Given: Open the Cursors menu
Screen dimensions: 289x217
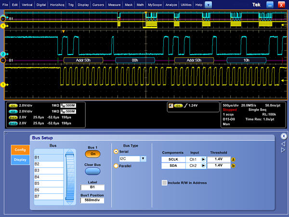Looking at the screenshot, I should coord(99,4).
